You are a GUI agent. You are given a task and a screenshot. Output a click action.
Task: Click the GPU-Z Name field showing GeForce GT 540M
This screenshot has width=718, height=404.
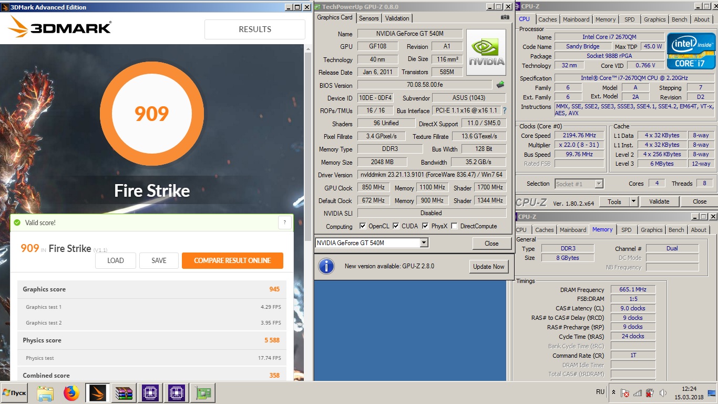[x=410, y=34]
